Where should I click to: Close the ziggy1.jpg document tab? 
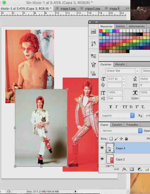57,8
